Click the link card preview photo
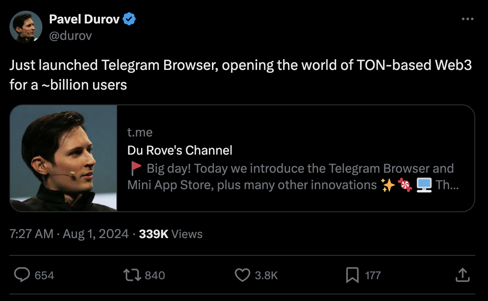 [64, 158]
